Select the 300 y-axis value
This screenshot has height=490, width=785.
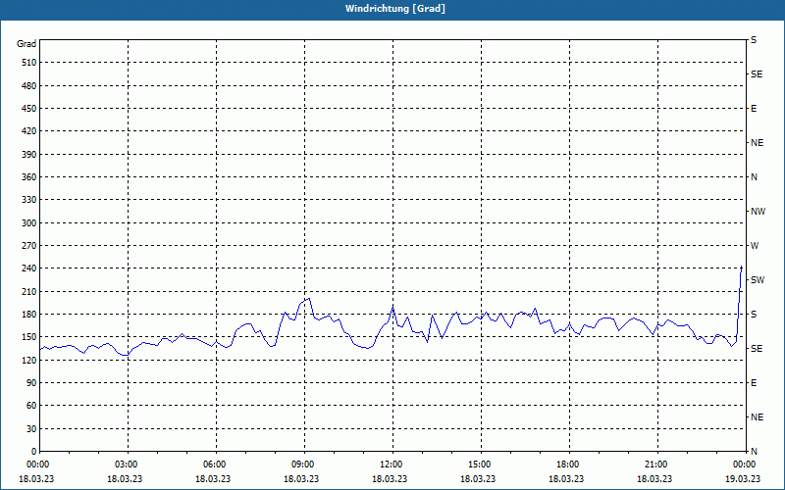(x=29, y=222)
